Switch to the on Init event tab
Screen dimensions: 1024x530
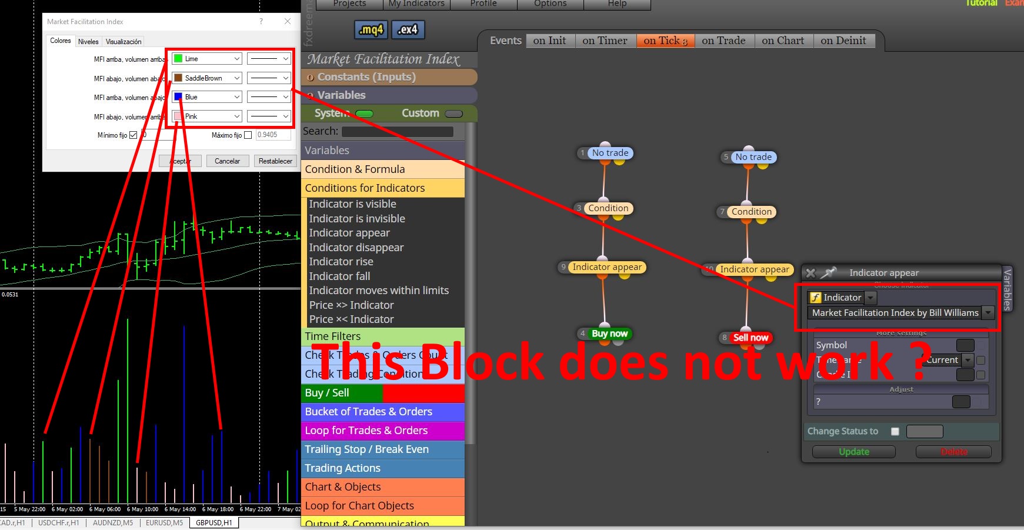click(549, 41)
